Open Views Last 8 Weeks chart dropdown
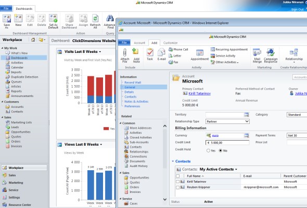307x208 pixels. pyautogui.click(x=101, y=145)
